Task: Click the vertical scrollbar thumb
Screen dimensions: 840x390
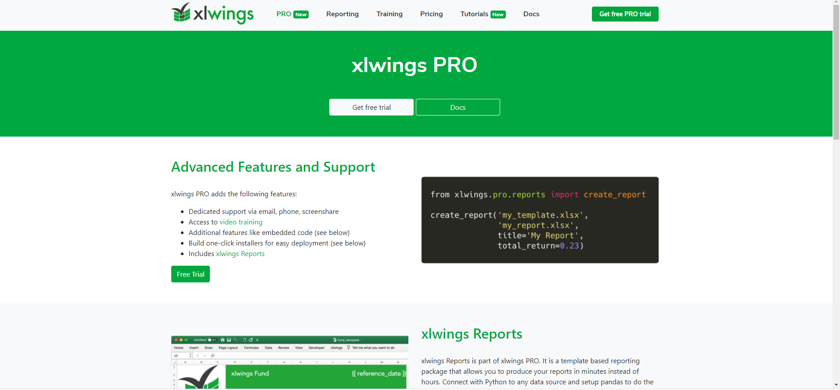Action: [836, 73]
